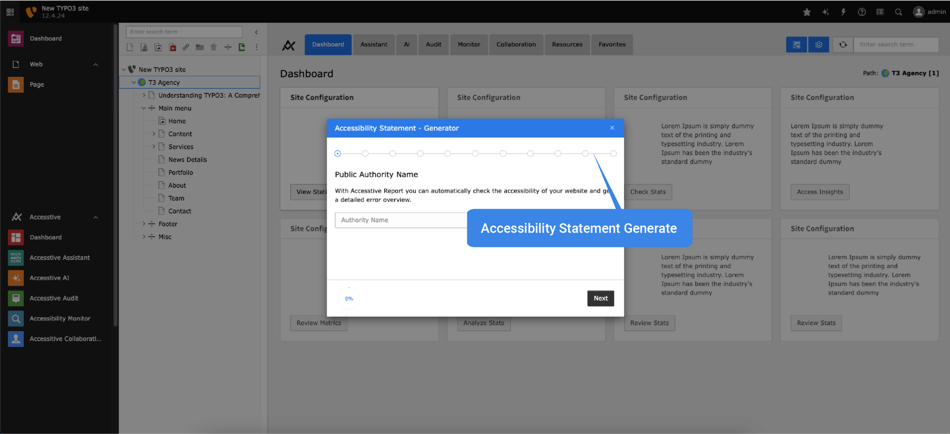The height and width of the screenshot is (434, 950).
Task: Click Next in the Generator dialog
Action: [600, 298]
